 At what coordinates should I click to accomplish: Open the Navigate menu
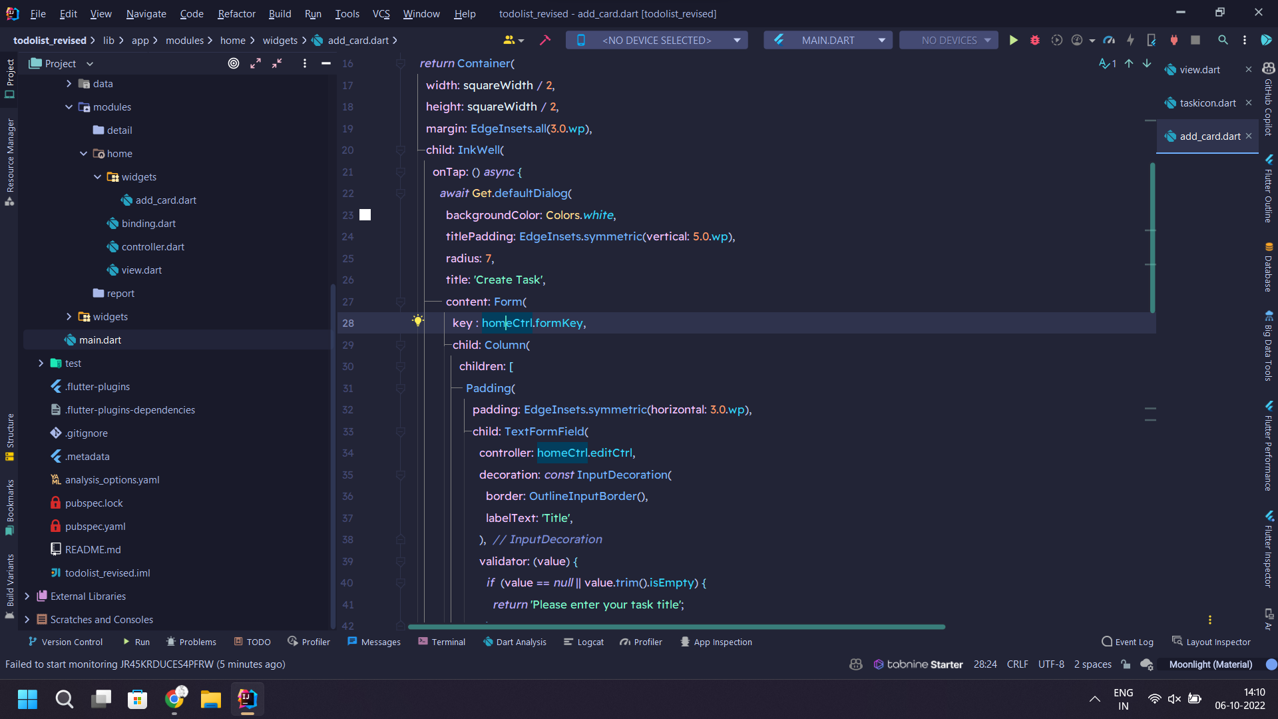click(146, 13)
